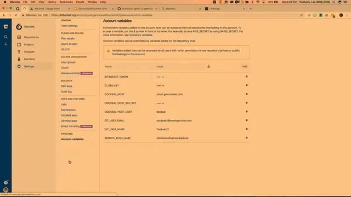Open Git LFS settings
The image size is (351, 197).
[65, 49]
